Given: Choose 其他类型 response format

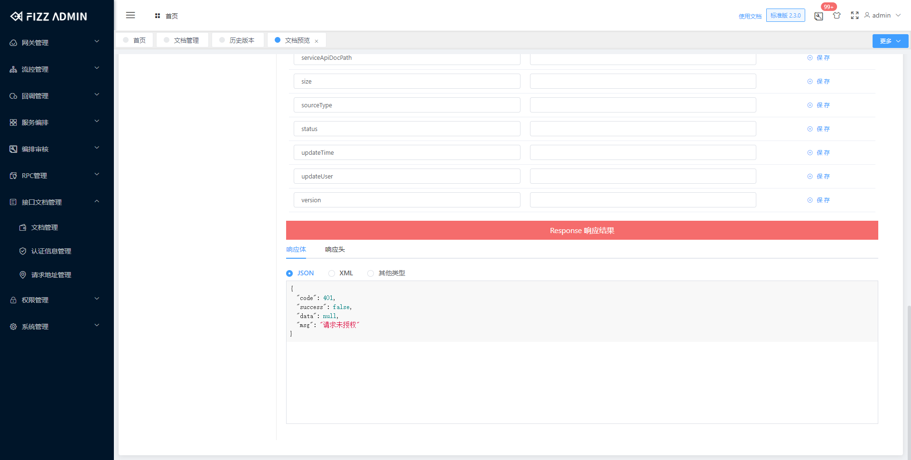Looking at the screenshot, I should coord(371,273).
